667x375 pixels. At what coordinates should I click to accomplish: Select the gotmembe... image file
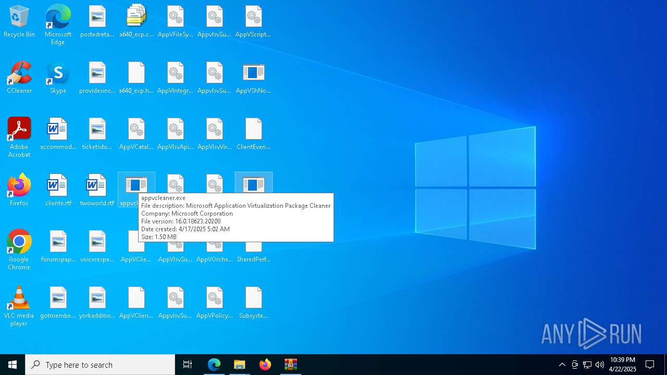tap(58, 303)
